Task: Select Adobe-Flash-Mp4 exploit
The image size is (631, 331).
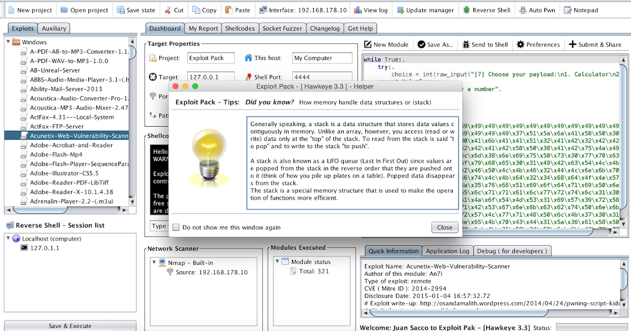Action: (x=56, y=154)
